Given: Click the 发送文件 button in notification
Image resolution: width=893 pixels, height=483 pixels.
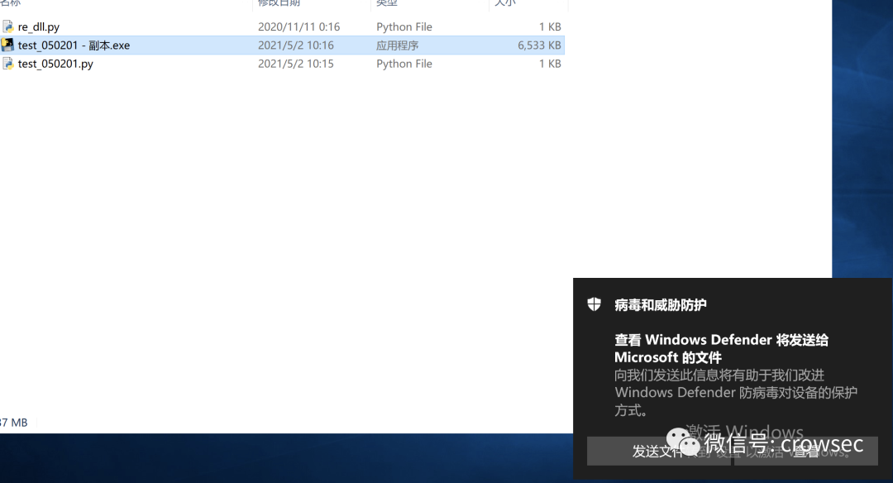Looking at the screenshot, I should (659, 451).
